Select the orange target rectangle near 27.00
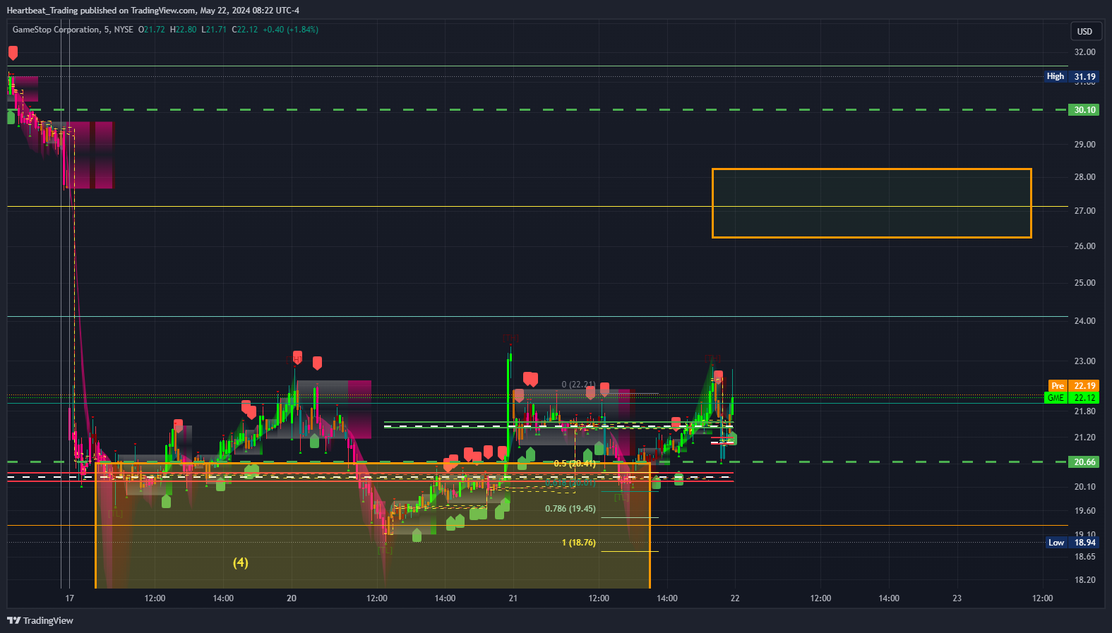 coord(872,203)
